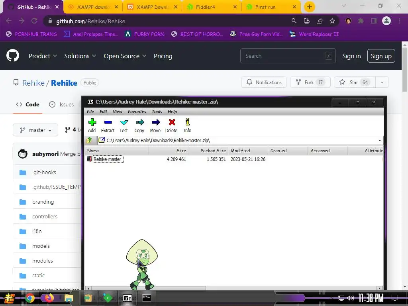Expand the Solutions menu on GitHub

click(x=80, y=56)
